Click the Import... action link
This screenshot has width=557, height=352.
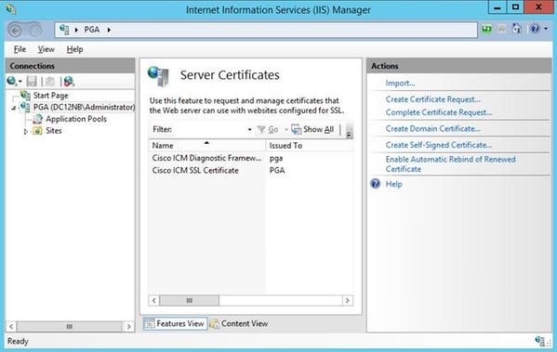coord(401,83)
